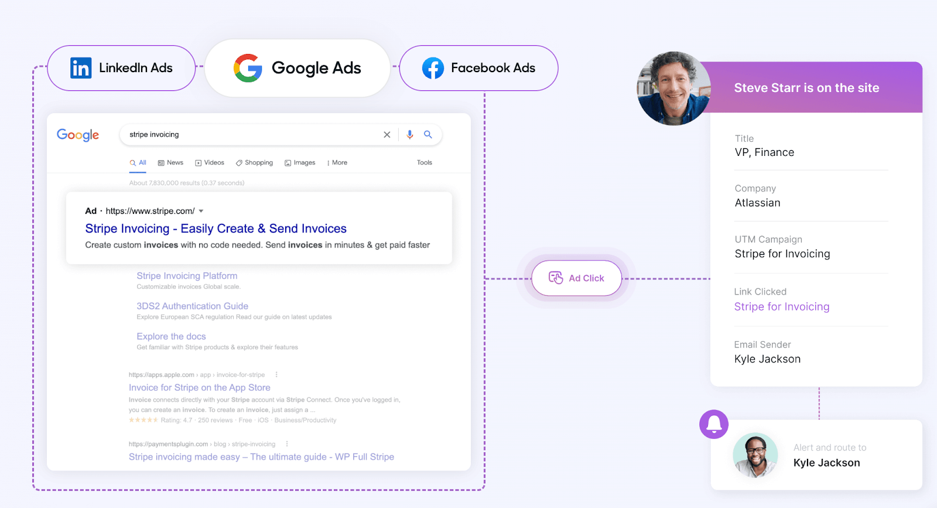Switch to the Shopping tab
Image resolution: width=937 pixels, height=508 pixels.
point(254,163)
